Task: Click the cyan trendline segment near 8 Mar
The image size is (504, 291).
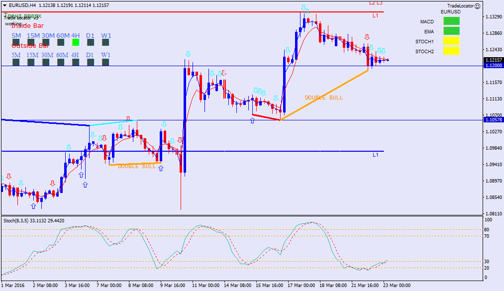Action: 113,123
